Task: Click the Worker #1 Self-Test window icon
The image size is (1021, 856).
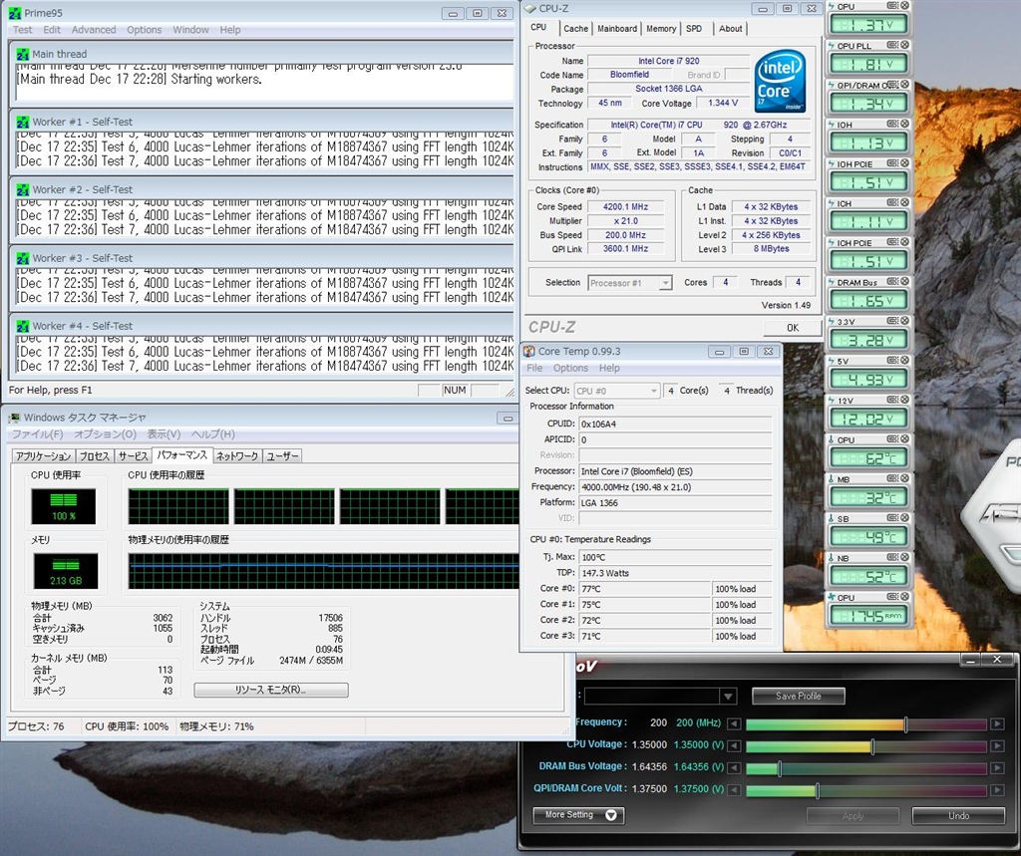Action: (22, 122)
